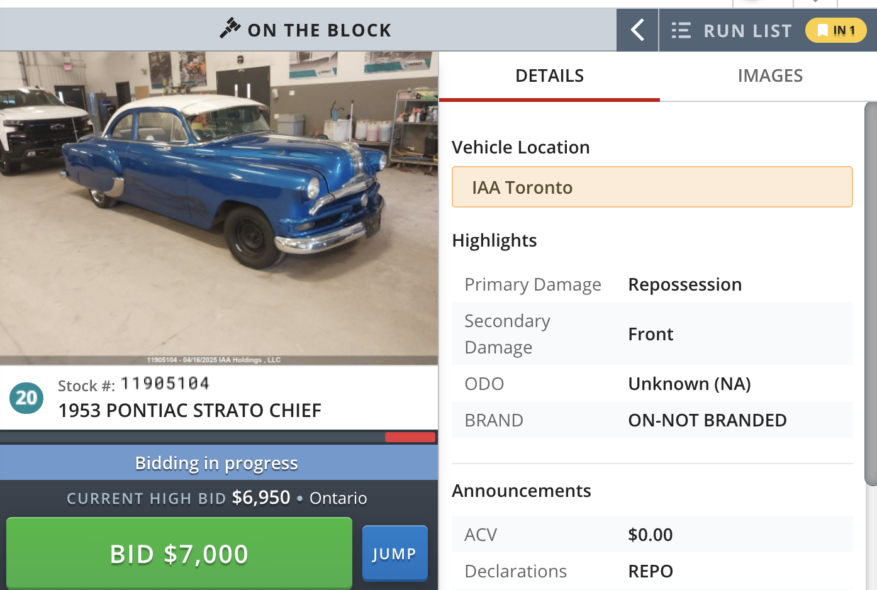Click the ON THE BLOCK header title
Screen dimensions: 877x590
(x=320, y=30)
